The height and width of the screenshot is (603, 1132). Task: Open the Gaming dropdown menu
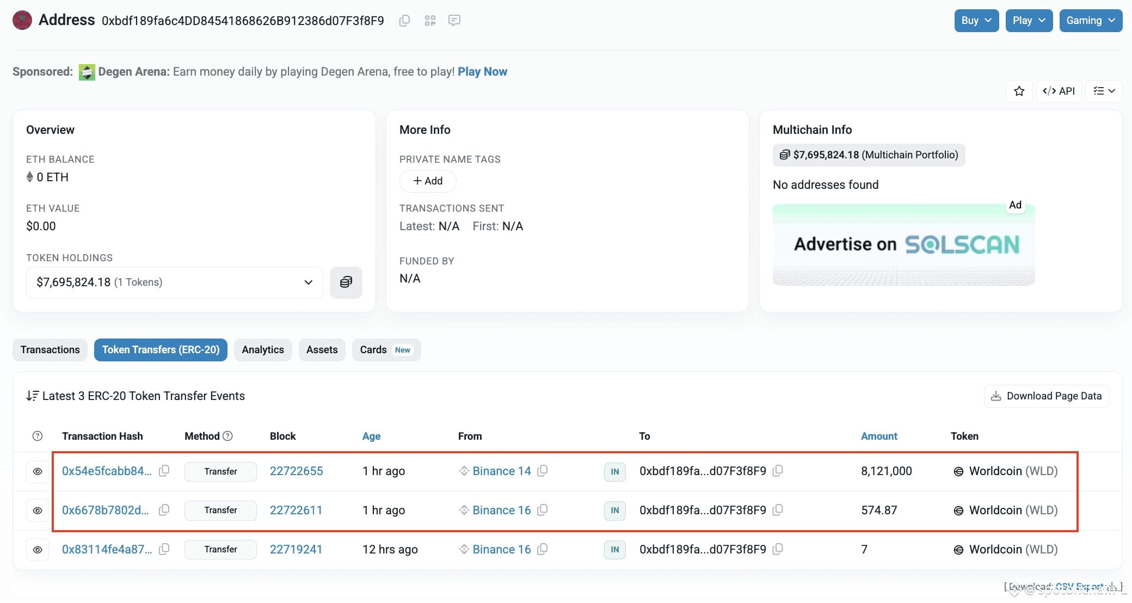tap(1091, 21)
